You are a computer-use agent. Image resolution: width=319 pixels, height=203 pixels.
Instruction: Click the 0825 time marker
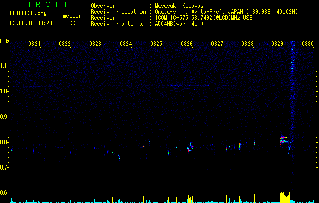[156, 44]
